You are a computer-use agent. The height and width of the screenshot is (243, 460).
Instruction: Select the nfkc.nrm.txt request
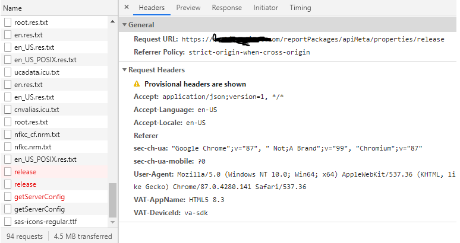pyautogui.click(x=33, y=147)
